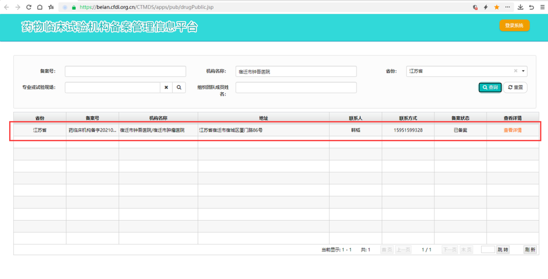
Task: Click the 备案号 input field
Action: pyautogui.click(x=125, y=72)
